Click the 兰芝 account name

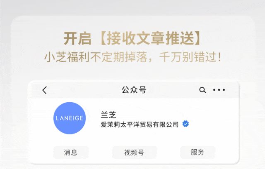point(108,115)
